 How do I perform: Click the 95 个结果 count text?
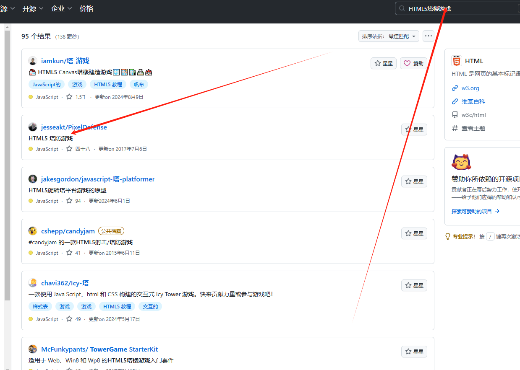point(36,36)
